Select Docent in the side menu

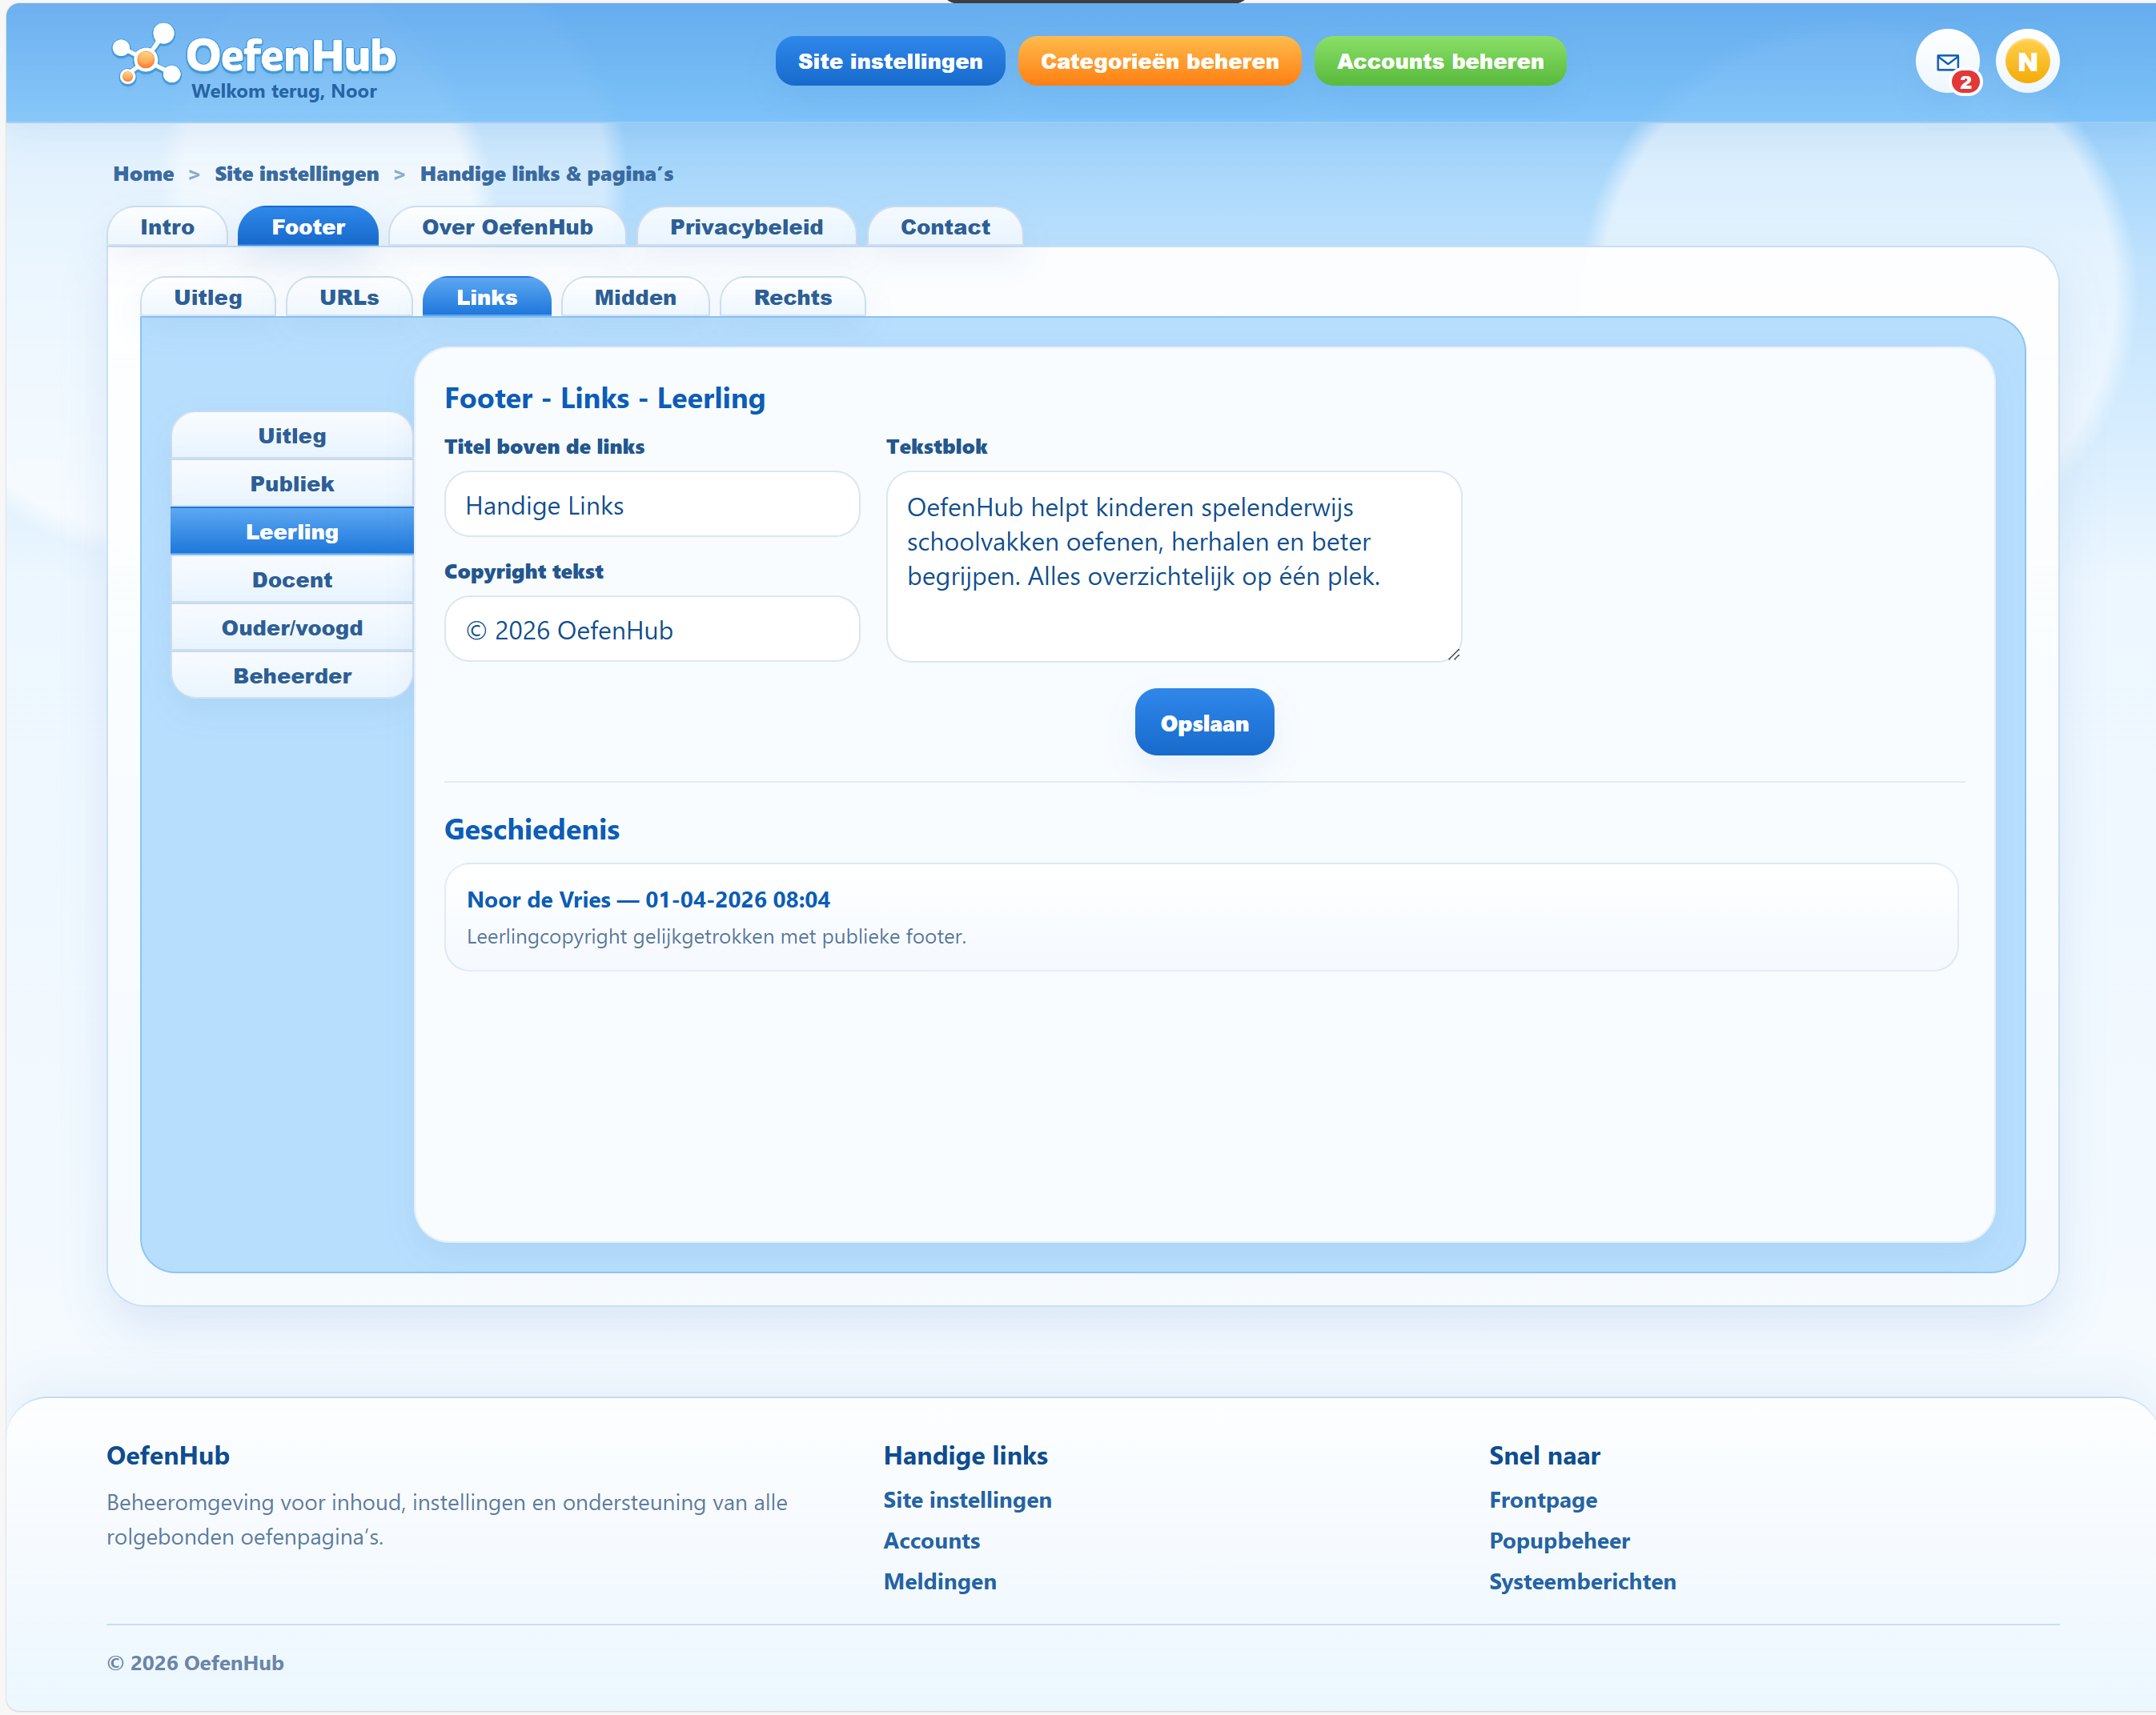coord(292,579)
